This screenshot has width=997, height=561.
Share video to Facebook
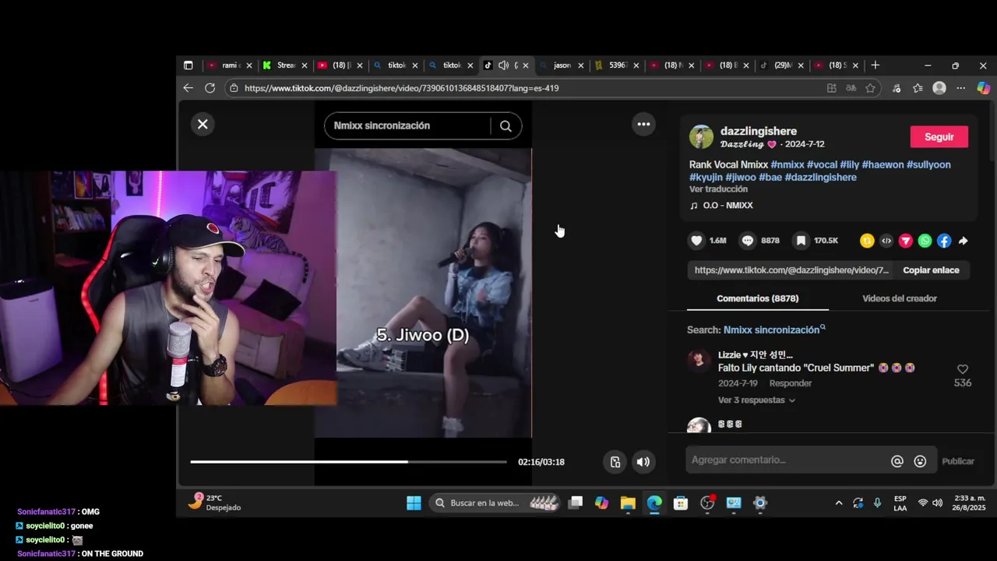pyautogui.click(x=944, y=241)
